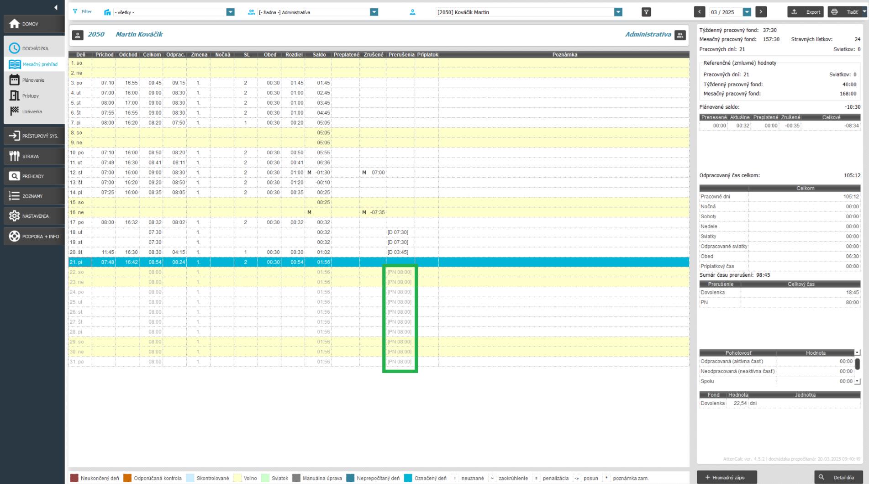This screenshot has height=484, width=869.
Task: Open NASTAVENIA settings gear
Action: click(15, 216)
